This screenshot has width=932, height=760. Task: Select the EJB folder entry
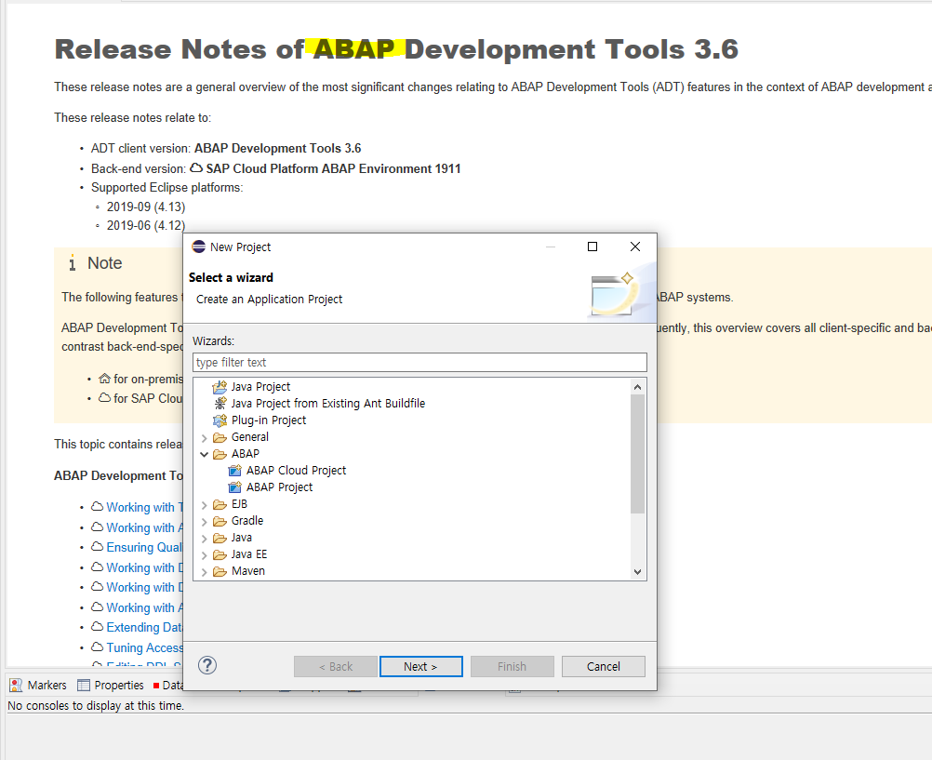coord(239,503)
